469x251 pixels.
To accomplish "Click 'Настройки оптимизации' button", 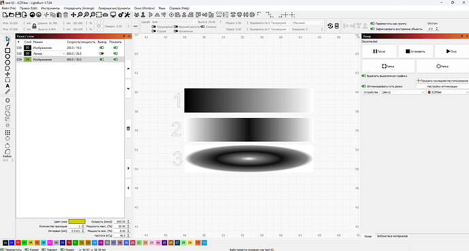I will [x=442, y=86].
